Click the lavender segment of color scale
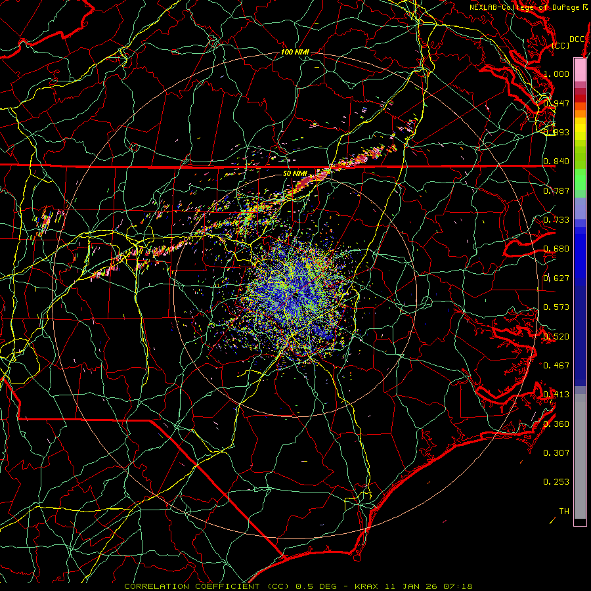The image size is (591, 591). click(x=580, y=208)
